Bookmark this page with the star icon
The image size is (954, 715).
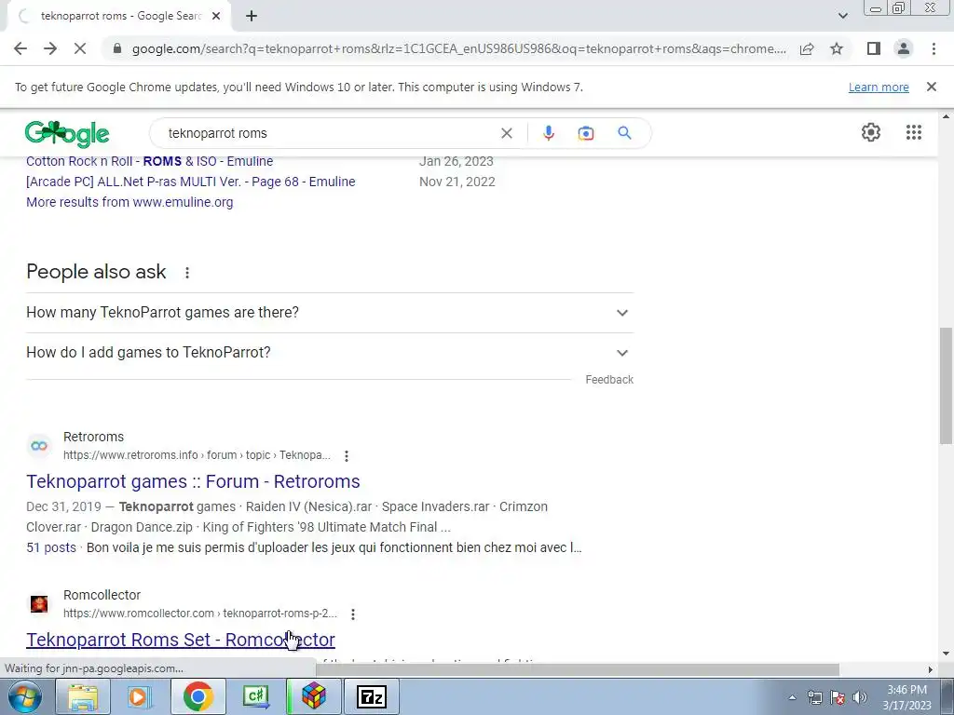(837, 48)
